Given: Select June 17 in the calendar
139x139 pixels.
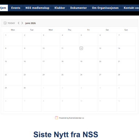Looking at the screenshot, I should [x=51, y=65].
